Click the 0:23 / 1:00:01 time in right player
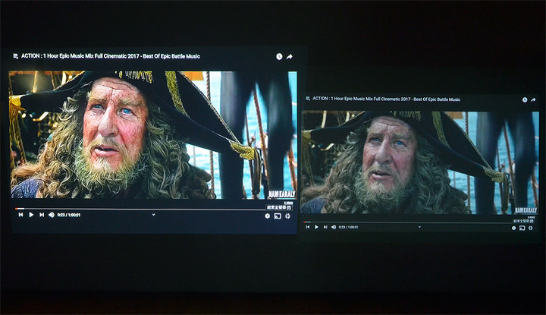546x315 pixels. point(348,227)
